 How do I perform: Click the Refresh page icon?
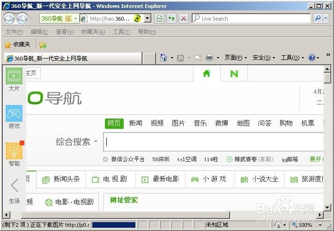click(x=171, y=19)
